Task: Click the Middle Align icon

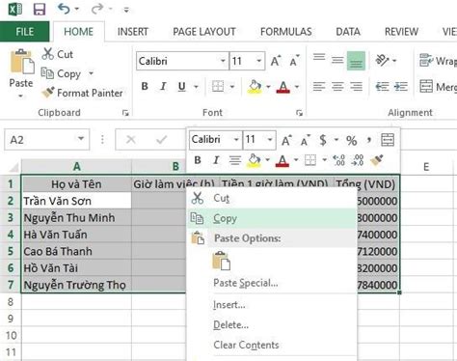Action: pyautogui.click(x=337, y=60)
